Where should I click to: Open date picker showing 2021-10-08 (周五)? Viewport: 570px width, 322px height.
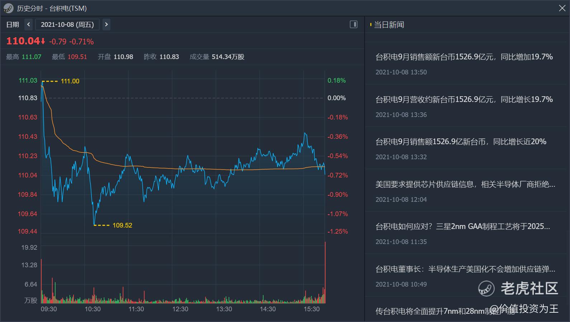pos(67,24)
